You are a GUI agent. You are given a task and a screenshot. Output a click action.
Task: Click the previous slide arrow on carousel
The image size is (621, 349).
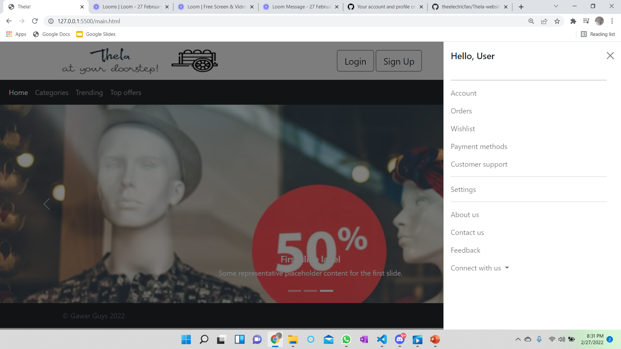pyautogui.click(x=46, y=204)
